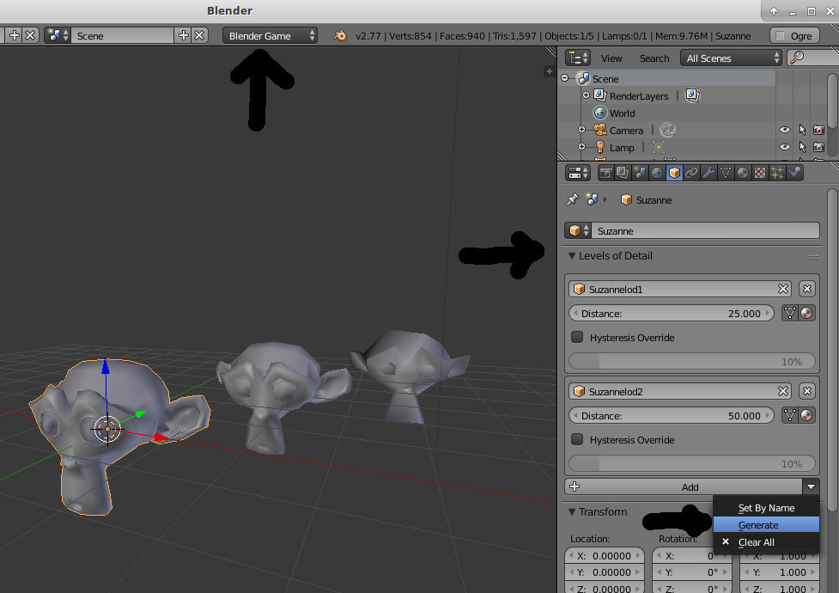Choose Set By Name from the menu

[x=766, y=508]
